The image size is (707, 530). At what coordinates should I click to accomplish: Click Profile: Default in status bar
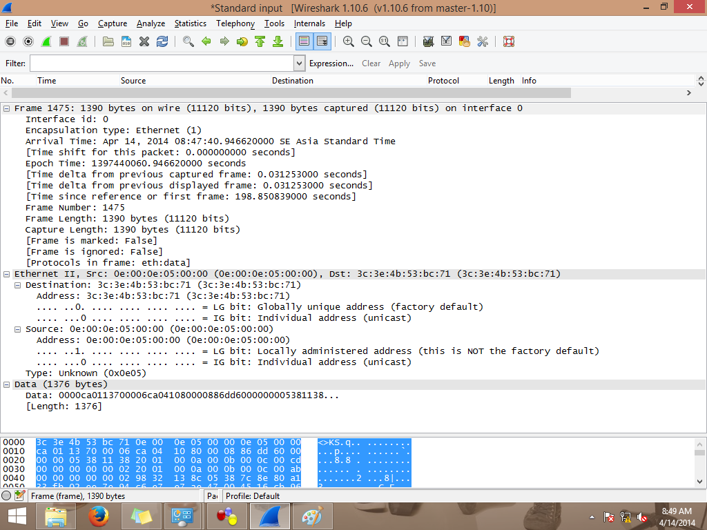(253, 496)
